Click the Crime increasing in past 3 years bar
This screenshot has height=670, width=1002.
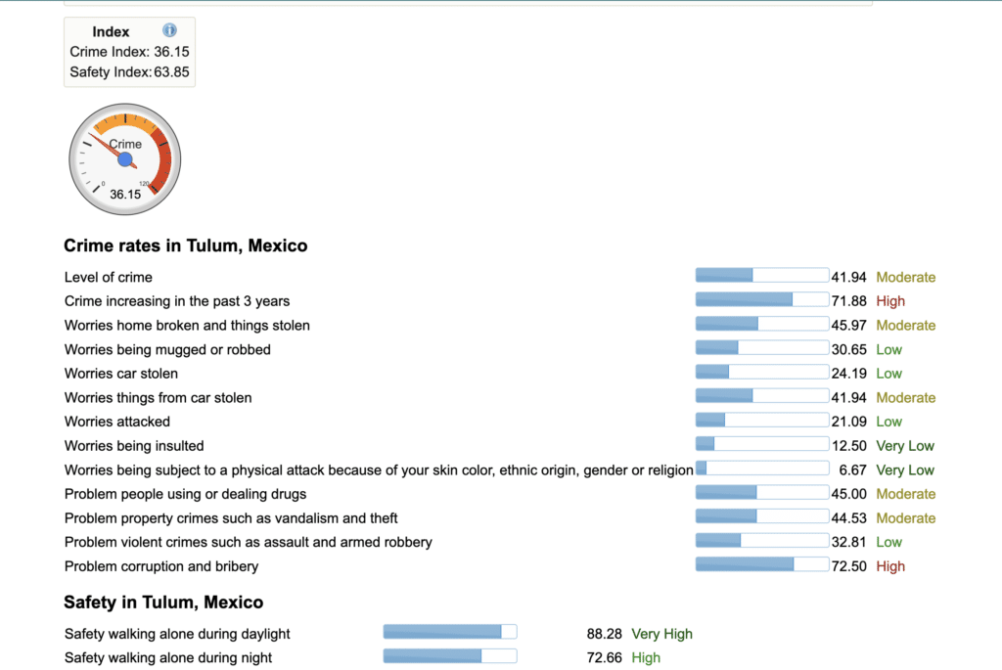pos(762,299)
